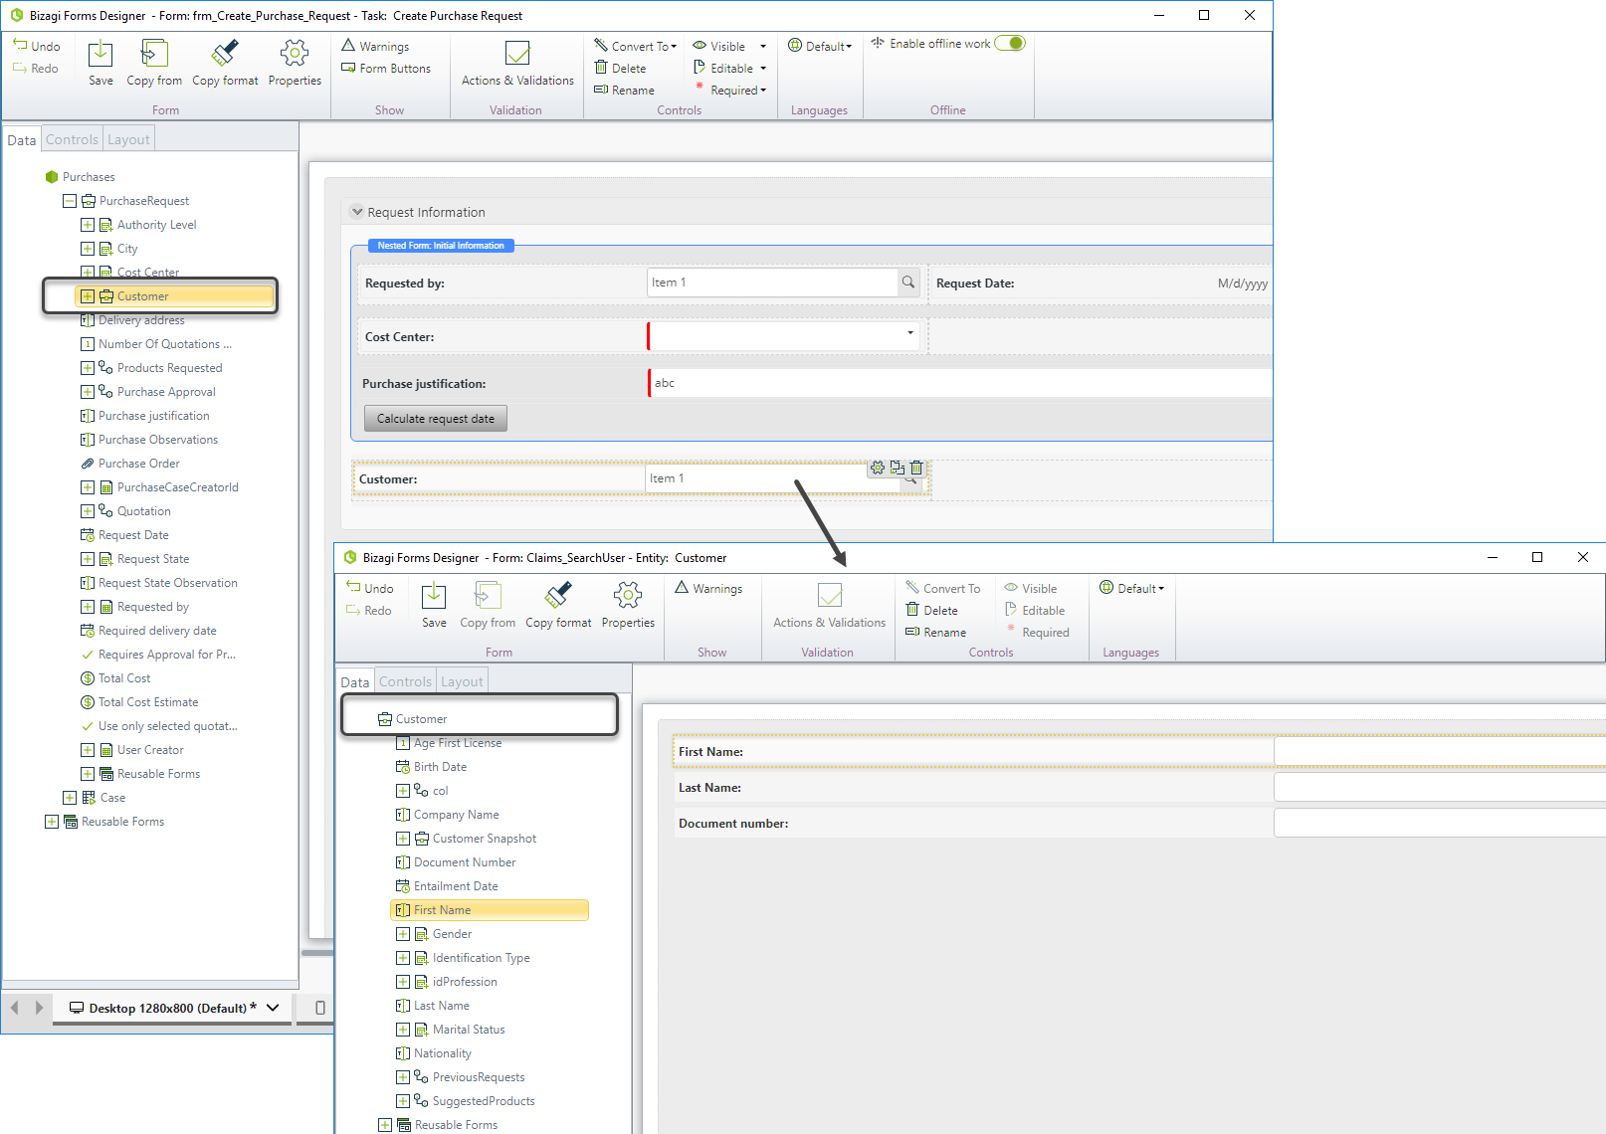Click Undo in Claims_SearchUser window
Screen dimensions: 1606x1134
coord(370,588)
